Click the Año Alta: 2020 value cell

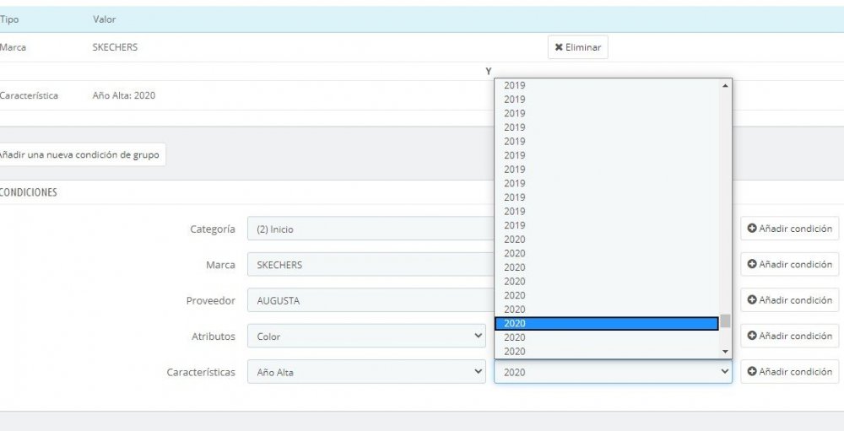click(x=124, y=96)
